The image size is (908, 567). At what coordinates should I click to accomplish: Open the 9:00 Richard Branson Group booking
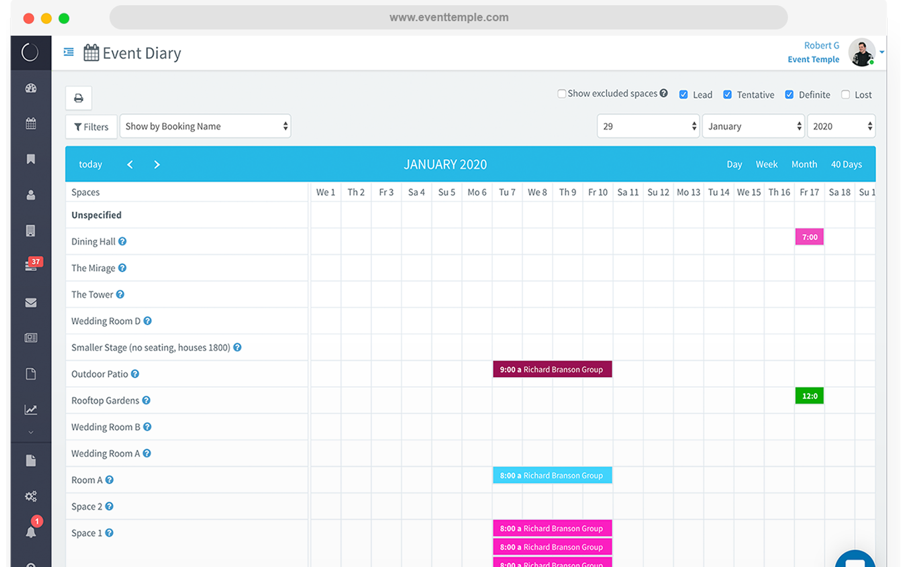tap(552, 369)
